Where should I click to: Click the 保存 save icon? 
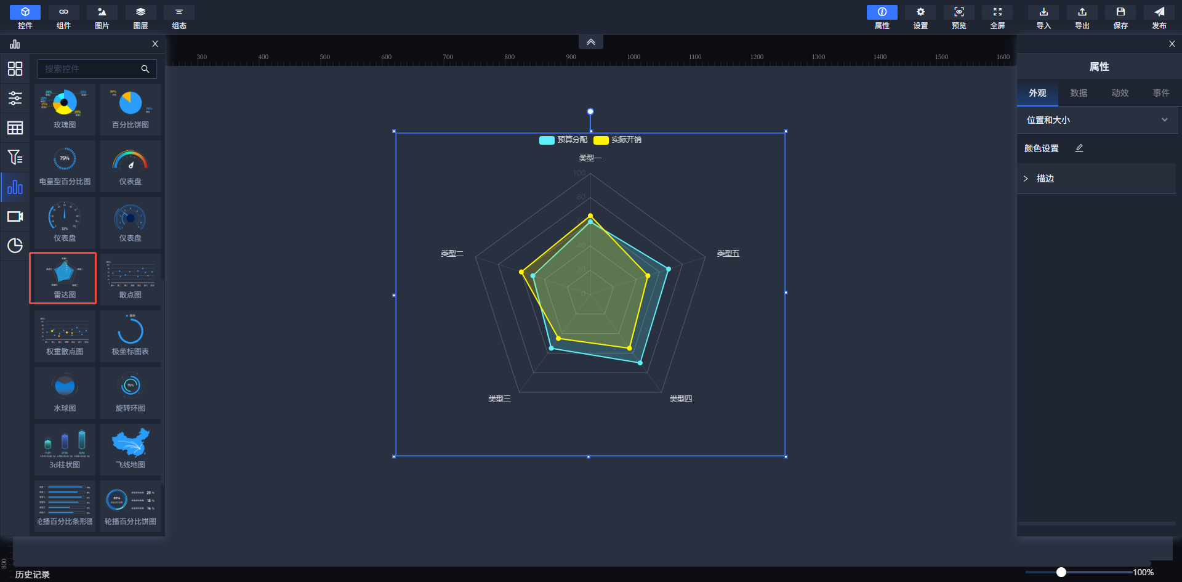coord(1120,12)
